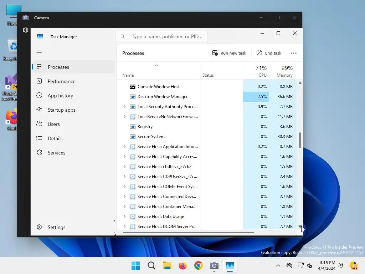This screenshot has width=365, height=274.
Task: Open the Windows Start menu
Action: (x=136, y=265)
